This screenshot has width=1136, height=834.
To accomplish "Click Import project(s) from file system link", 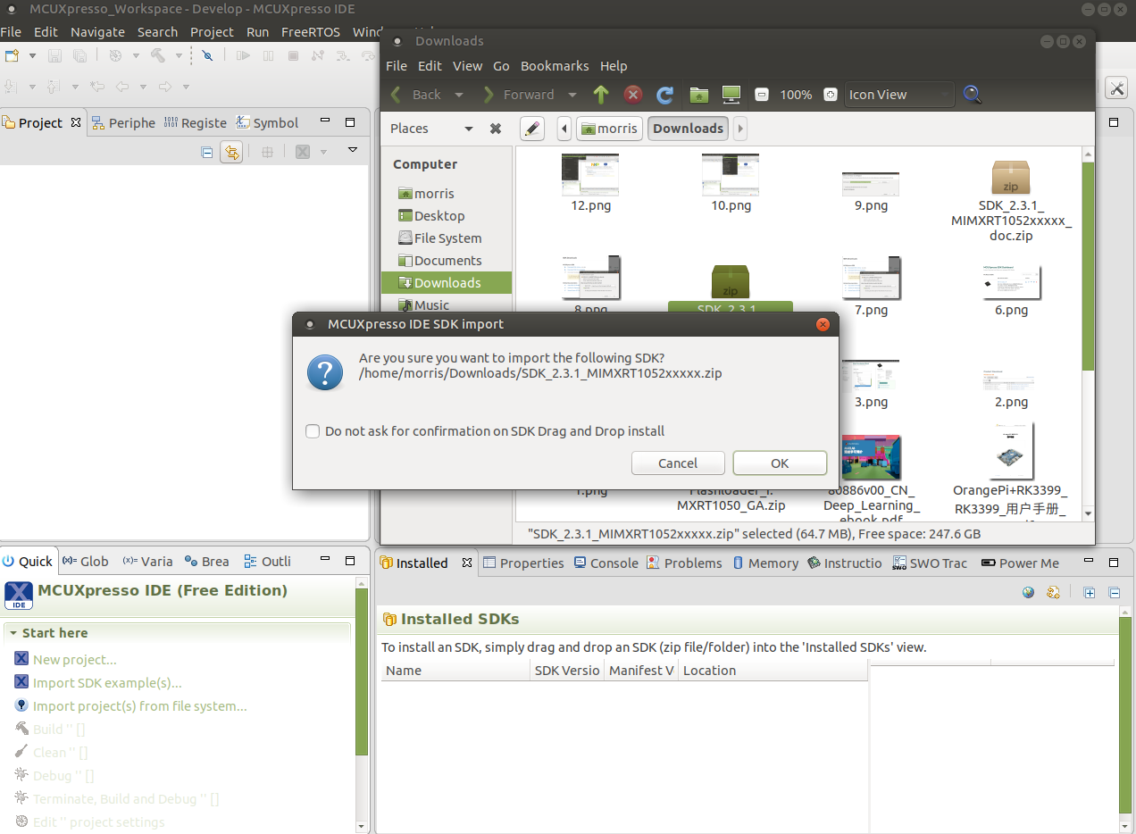I will coord(140,706).
